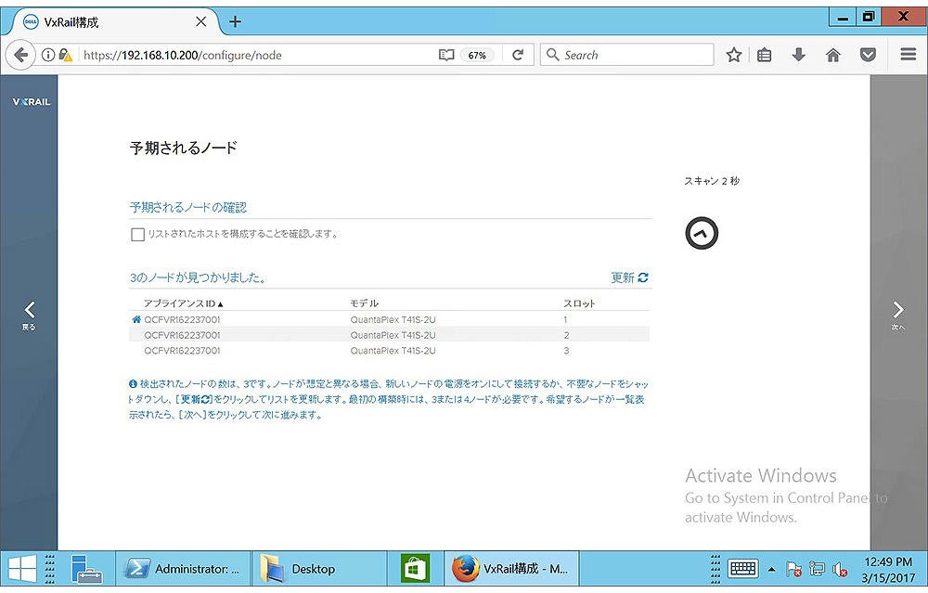The width and height of the screenshot is (928, 593).
Task: Toggle Reader View book icon
Action: (x=446, y=55)
